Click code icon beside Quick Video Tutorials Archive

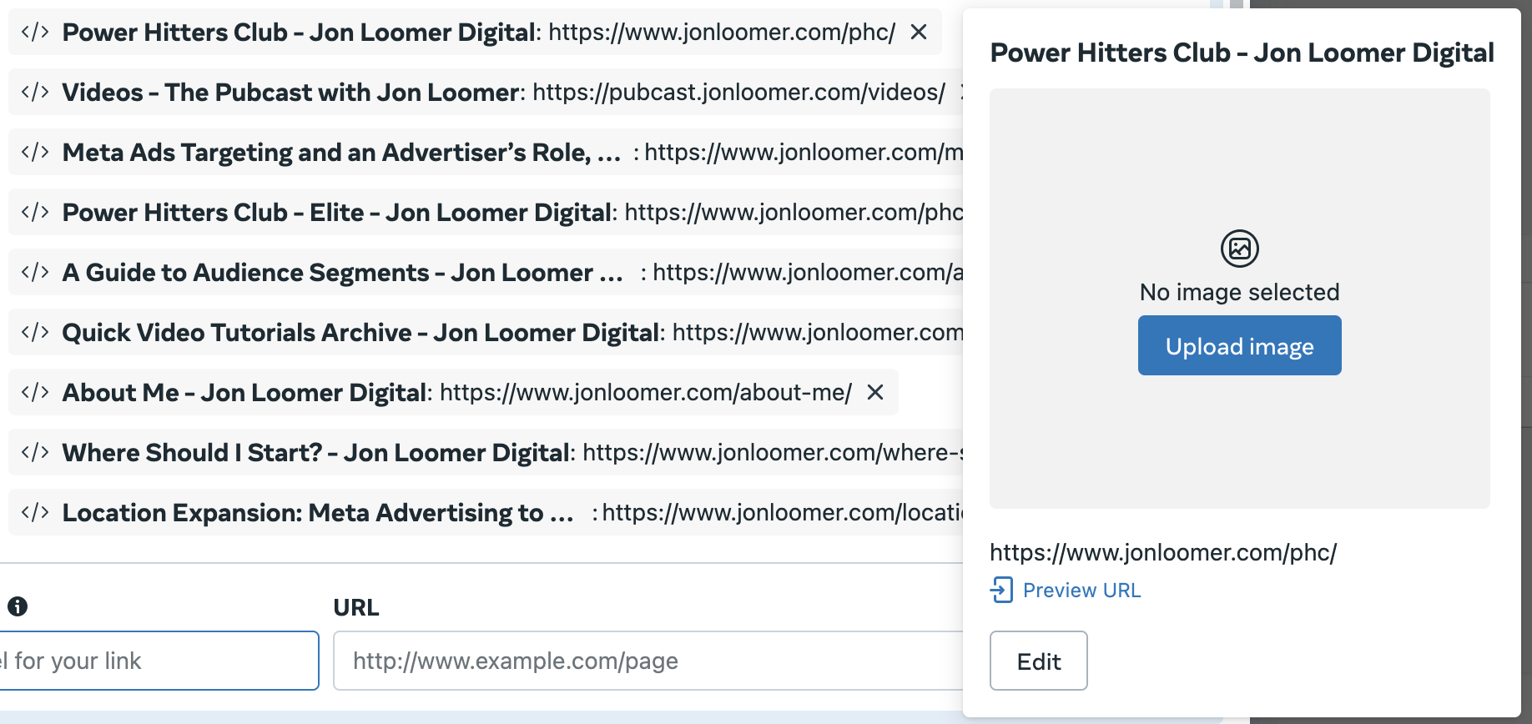pos(35,332)
